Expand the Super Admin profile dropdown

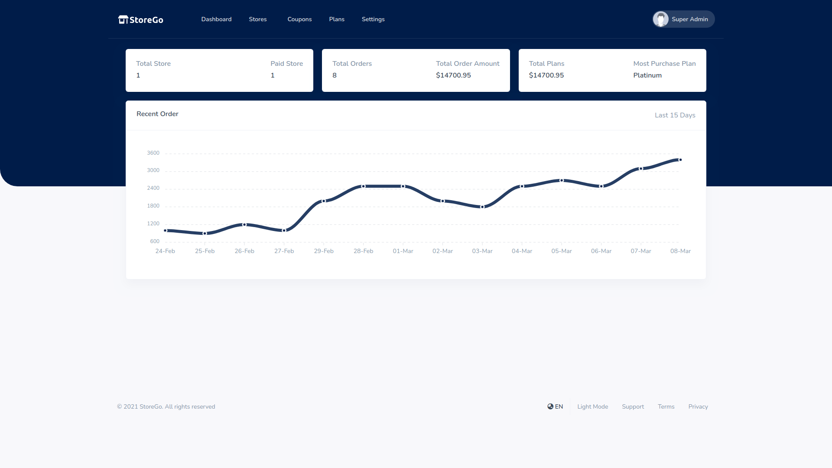[x=683, y=19]
